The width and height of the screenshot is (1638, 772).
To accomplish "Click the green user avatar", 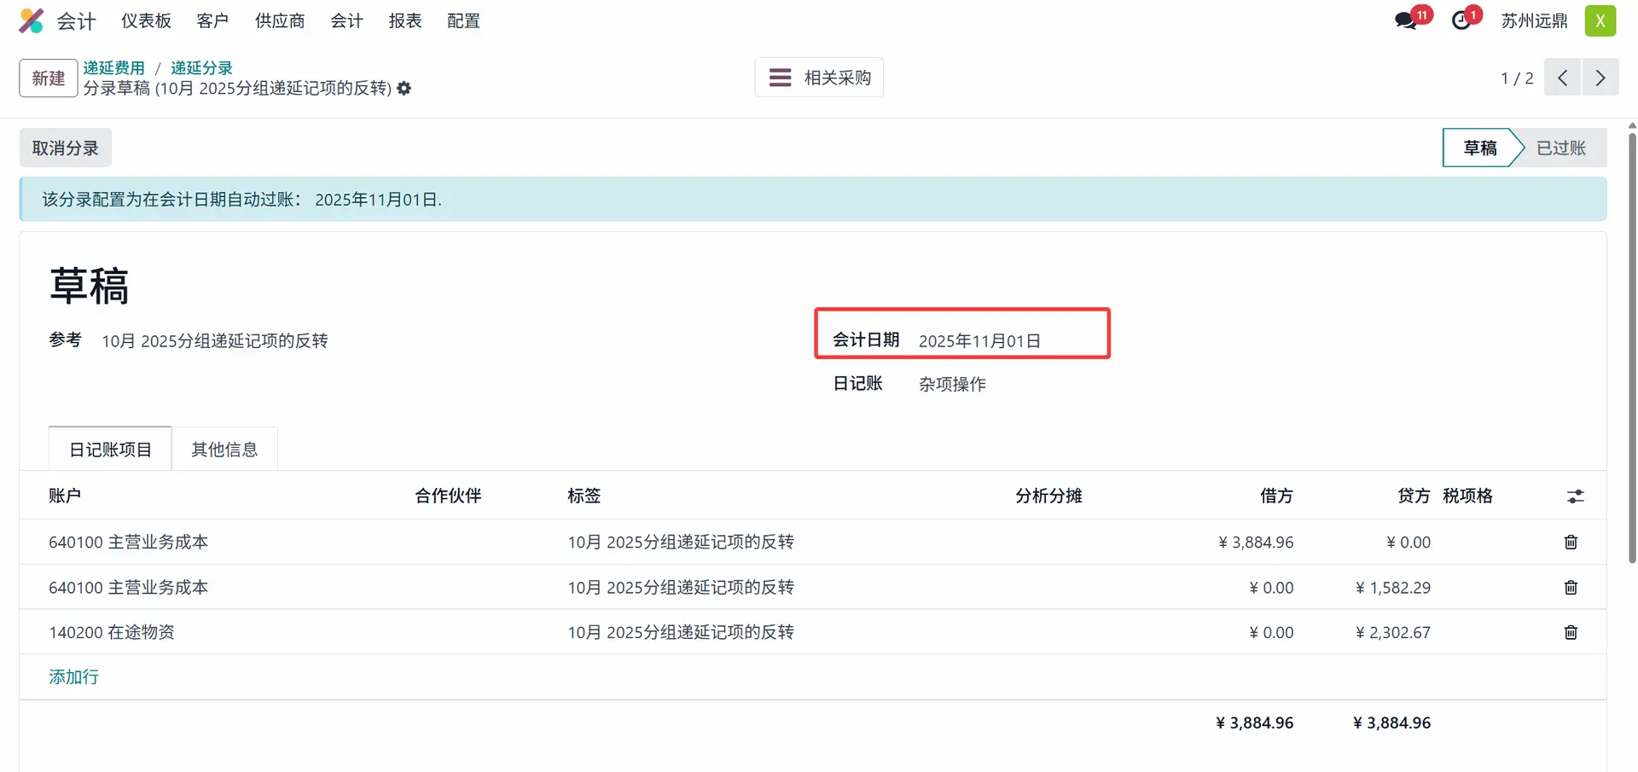I will [1600, 20].
